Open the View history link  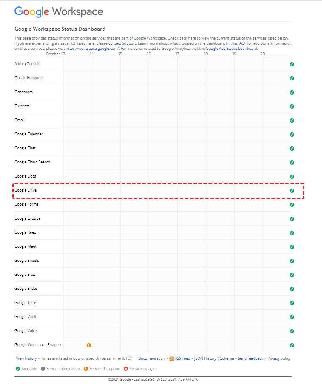click(x=26, y=358)
